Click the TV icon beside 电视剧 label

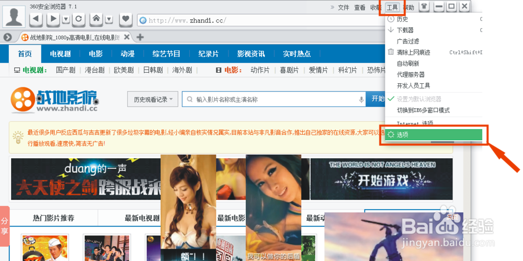(17, 70)
